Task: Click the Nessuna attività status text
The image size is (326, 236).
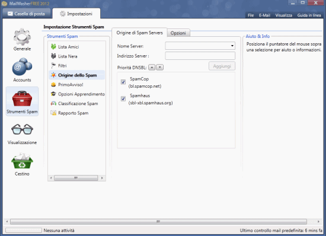Action: (59, 231)
